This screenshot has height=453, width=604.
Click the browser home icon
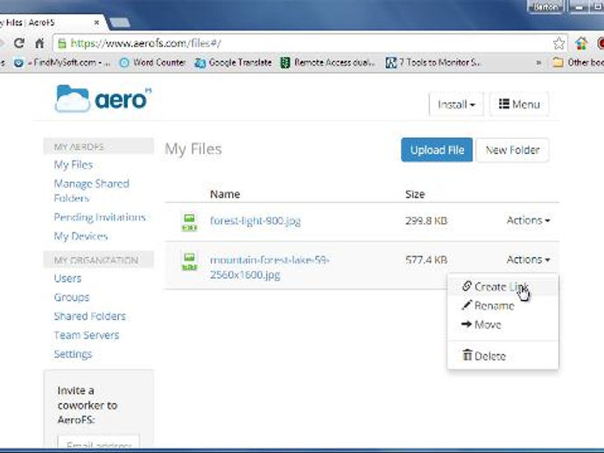[x=39, y=43]
